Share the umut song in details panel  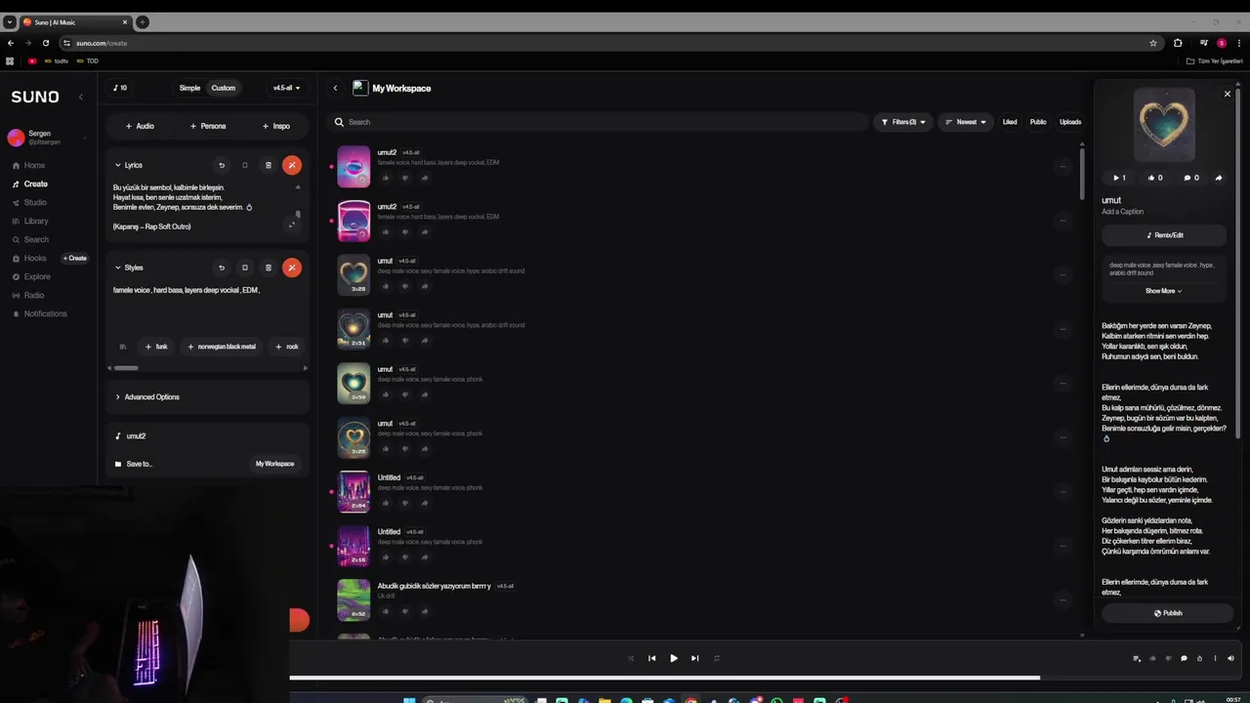[x=1218, y=178]
